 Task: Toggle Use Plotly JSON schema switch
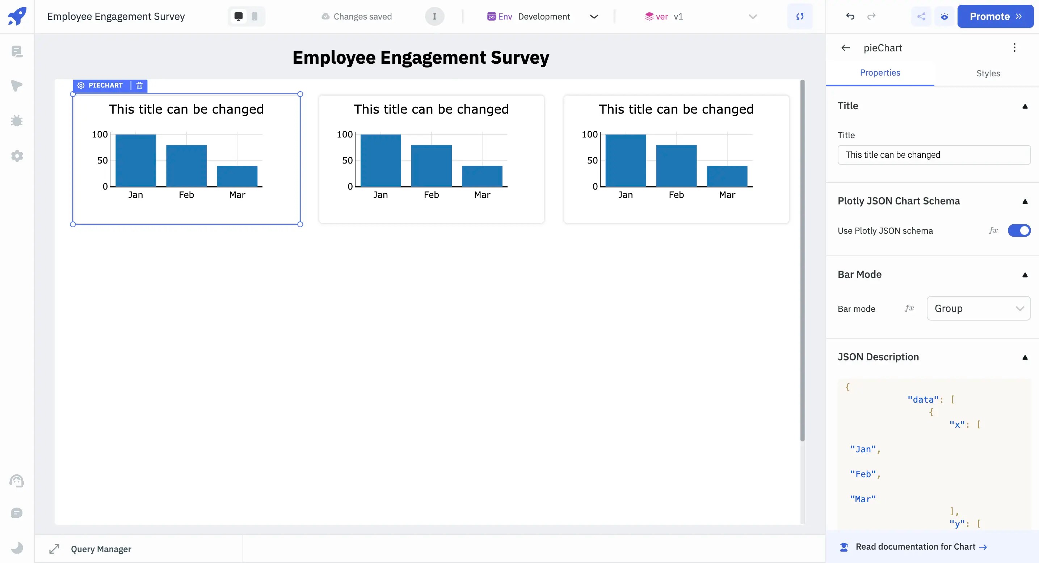pyautogui.click(x=1019, y=230)
